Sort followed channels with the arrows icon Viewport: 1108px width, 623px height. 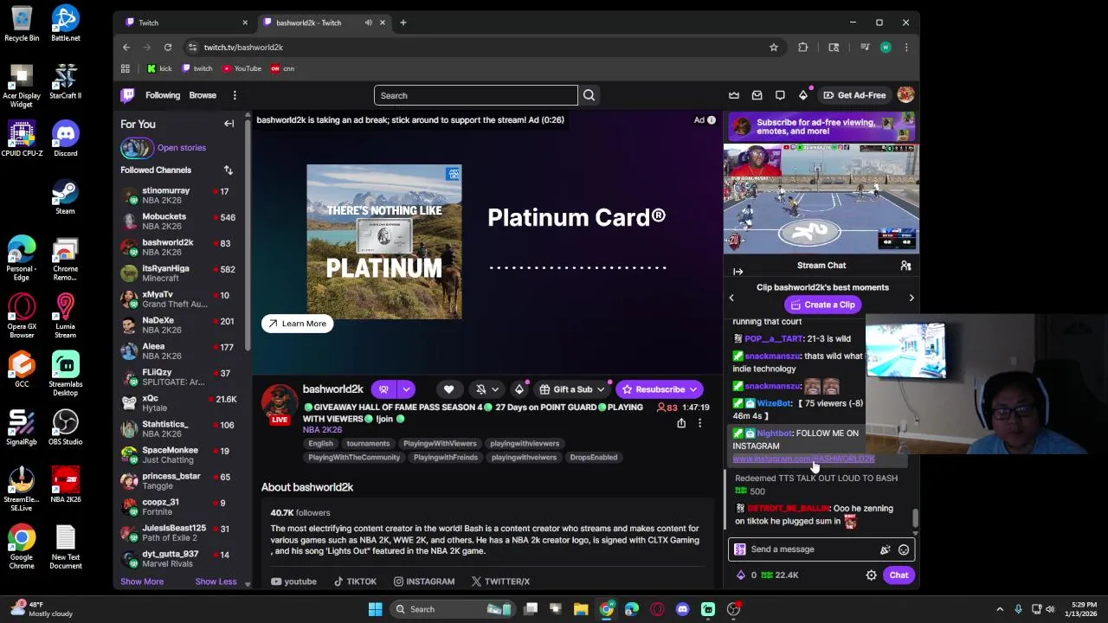coord(229,170)
